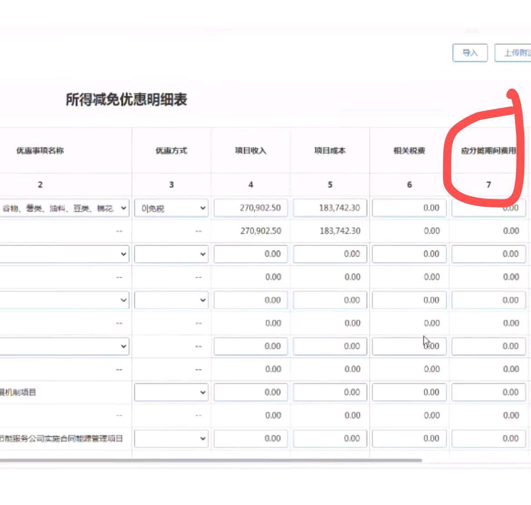Open the 优惠方式 dropdown in 展机制项目 row
Screen dimensions: 531x505
point(172,392)
